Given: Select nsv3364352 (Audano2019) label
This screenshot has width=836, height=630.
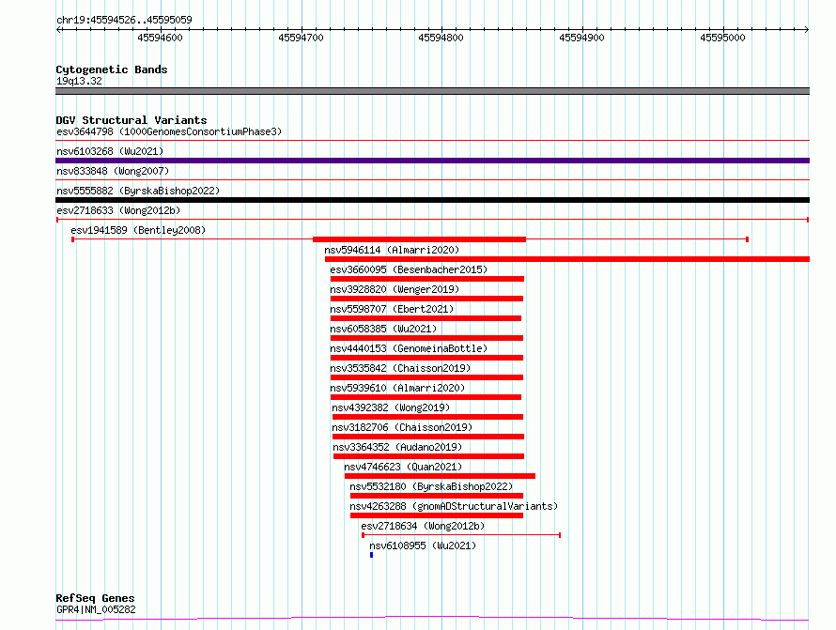Looking at the screenshot, I should pos(397,447).
